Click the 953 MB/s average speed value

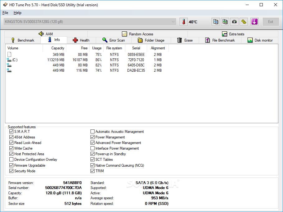[160, 198]
